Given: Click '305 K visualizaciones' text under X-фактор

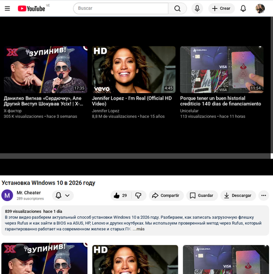Looking at the screenshot, I should 24,116.
